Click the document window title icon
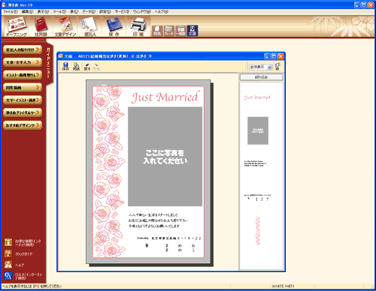Image resolution: width=376 pixels, height=291 pixels. pyautogui.click(x=61, y=56)
